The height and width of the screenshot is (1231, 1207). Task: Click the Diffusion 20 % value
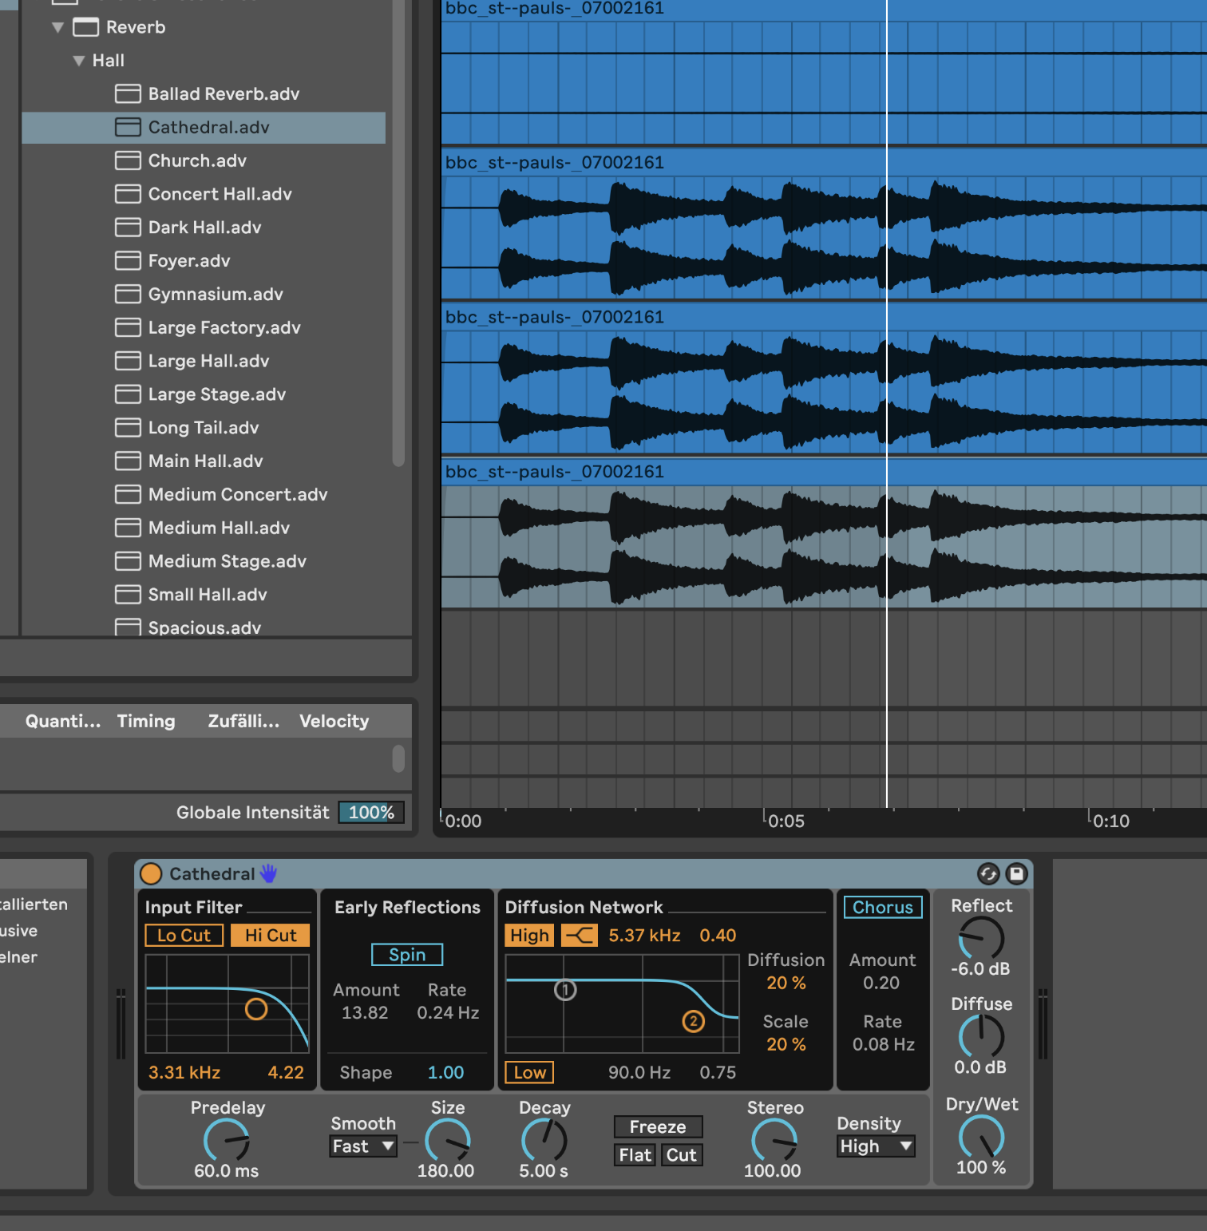pyautogui.click(x=786, y=984)
